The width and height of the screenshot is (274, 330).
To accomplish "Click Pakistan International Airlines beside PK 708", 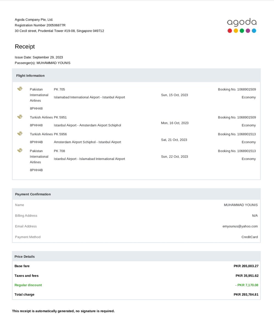I will (x=39, y=156).
